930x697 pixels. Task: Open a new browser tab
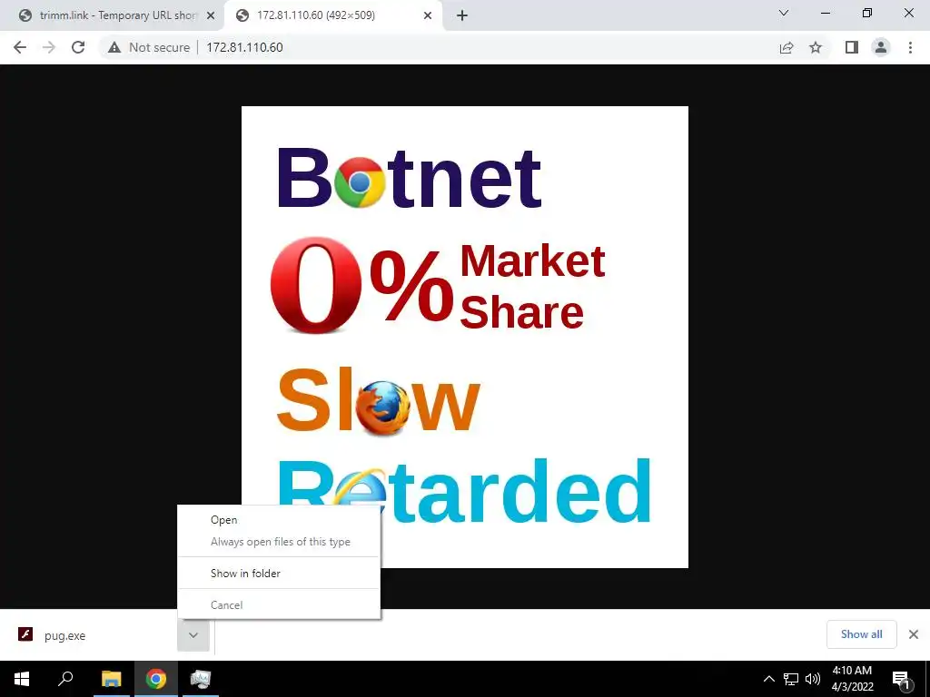click(462, 15)
